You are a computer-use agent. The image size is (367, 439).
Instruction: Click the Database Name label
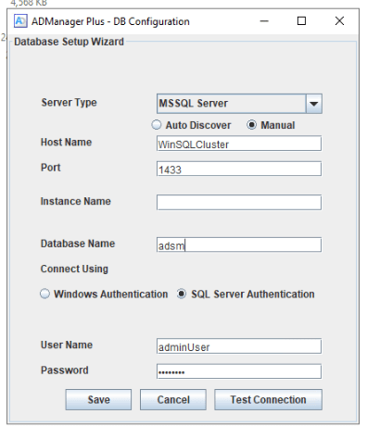tap(78, 244)
